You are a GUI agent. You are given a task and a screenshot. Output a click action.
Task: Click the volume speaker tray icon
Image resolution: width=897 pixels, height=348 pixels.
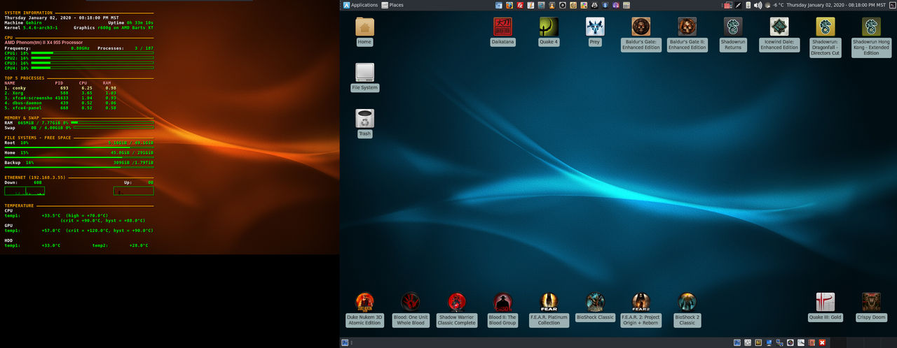(x=758, y=5)
